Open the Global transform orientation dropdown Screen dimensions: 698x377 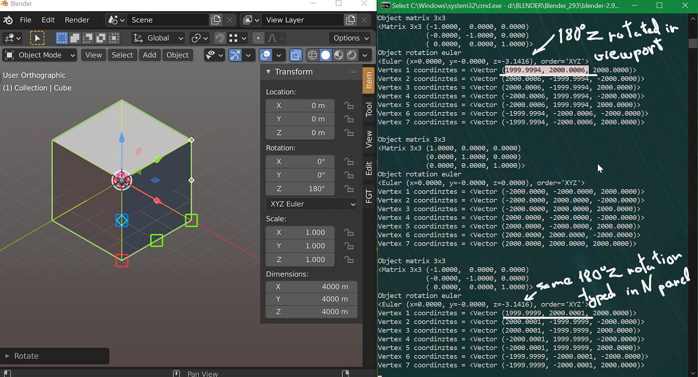click(x=159, y=38)
